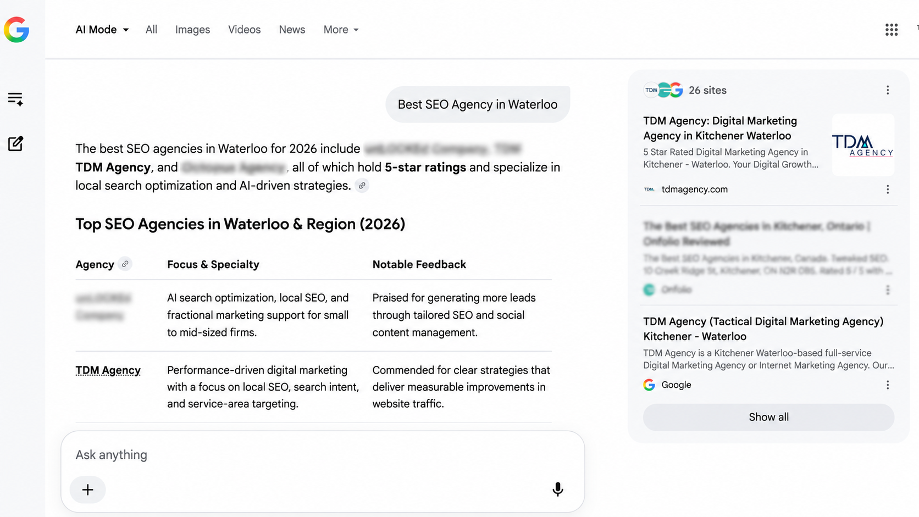Click the tdmagency.com domain link
The height and width of the screenshot is (517, 919).
(694, 190)
